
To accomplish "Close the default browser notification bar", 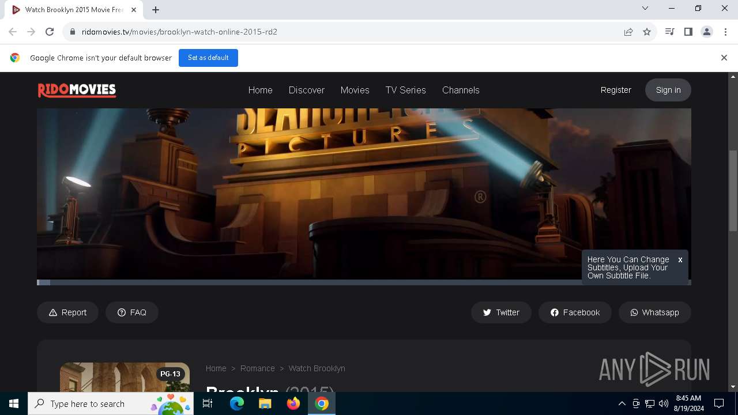I will pos(724,58).
